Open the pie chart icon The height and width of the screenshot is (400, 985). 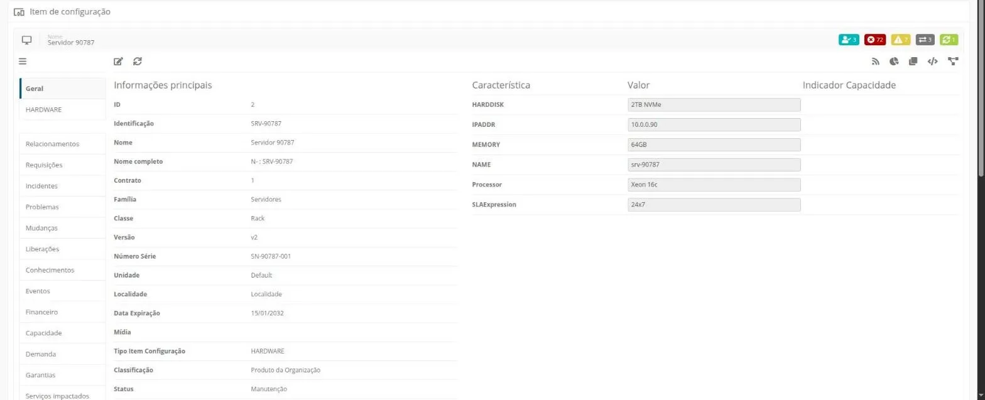pos(895,62)
